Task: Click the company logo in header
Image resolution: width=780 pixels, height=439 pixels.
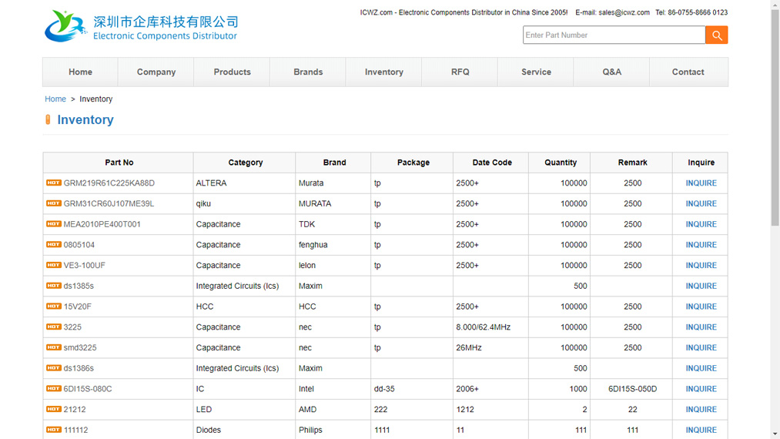Action: pos(141,26)
